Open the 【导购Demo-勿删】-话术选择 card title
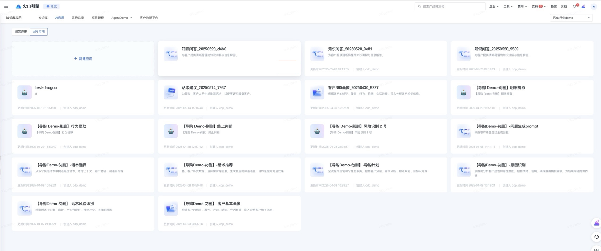Screen dimensions: 601x251 point(61,165)
